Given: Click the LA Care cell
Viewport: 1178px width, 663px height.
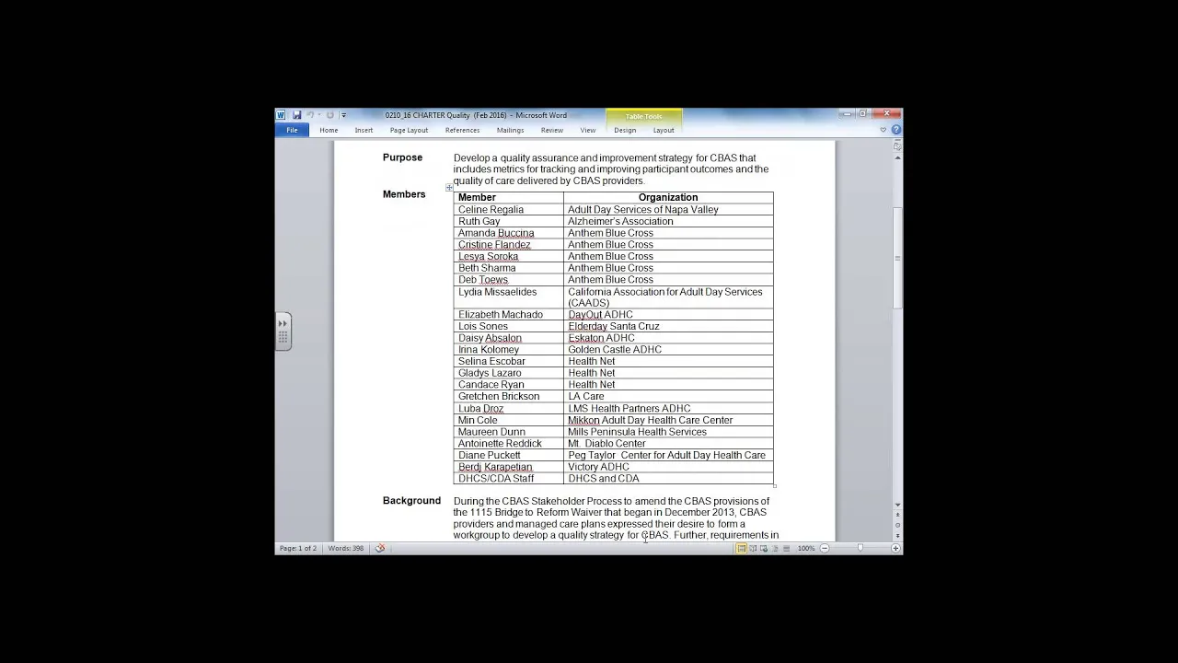Looking at the screenshot, I should (x=668, y=396).
